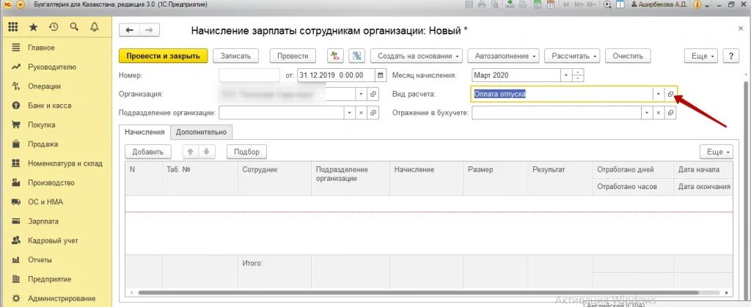Click the horizontal scrollbar under the table

pyautogui.click(x=429, y=292)
